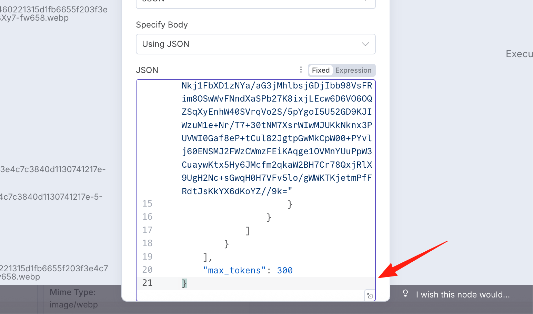
Task: Click the base64 line ending RdtJsKkYX6dKoYZ//9k=
Action: pos(237,191)
